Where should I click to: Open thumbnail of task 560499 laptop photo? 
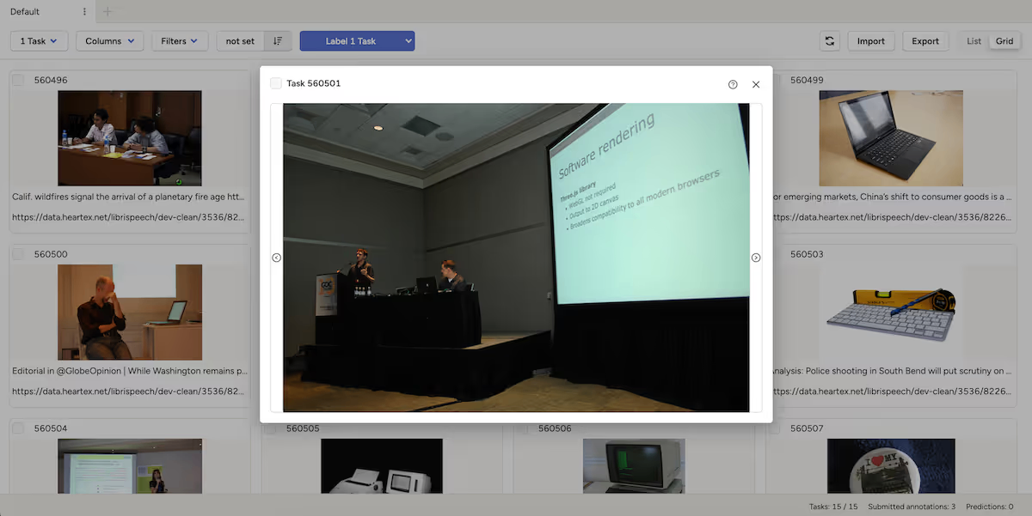pos(890,138)
